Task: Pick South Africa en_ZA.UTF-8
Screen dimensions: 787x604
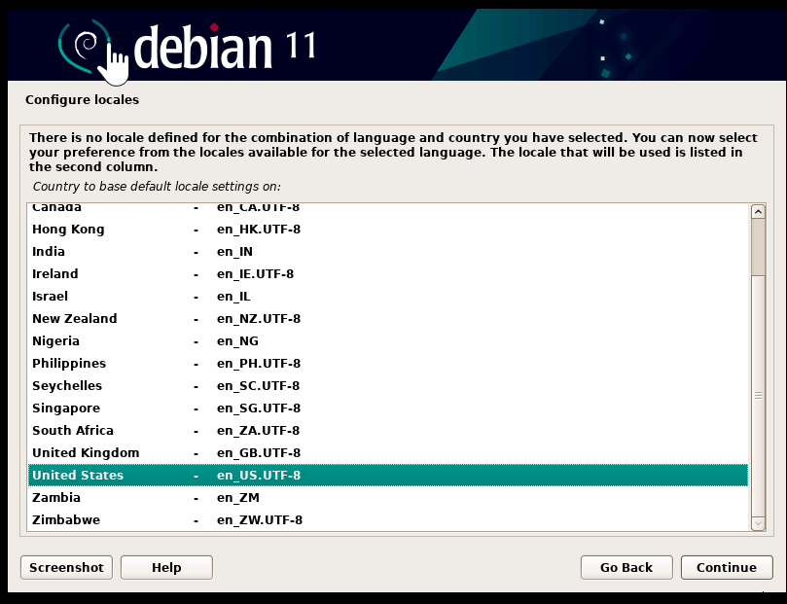Action: pyautogui.click(x=388, y=431)
